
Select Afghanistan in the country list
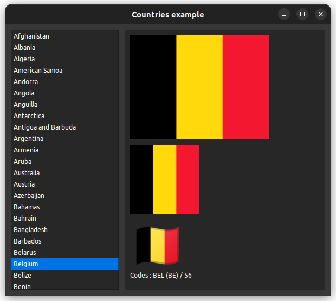(31, 36)
